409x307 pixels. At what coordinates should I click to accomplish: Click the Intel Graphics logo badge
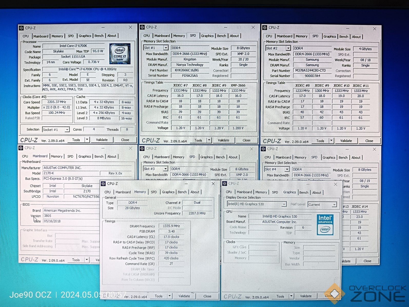[x=325, y=225]
